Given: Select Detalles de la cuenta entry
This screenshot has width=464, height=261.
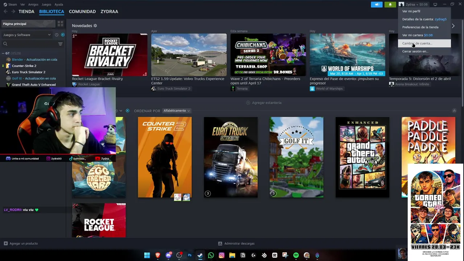Looking at the screenshot, I should [424, 19].
